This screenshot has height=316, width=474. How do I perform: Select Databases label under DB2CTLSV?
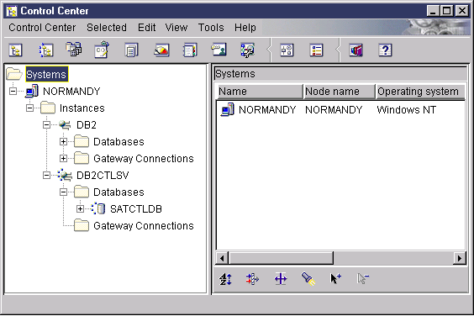point(118,192)
